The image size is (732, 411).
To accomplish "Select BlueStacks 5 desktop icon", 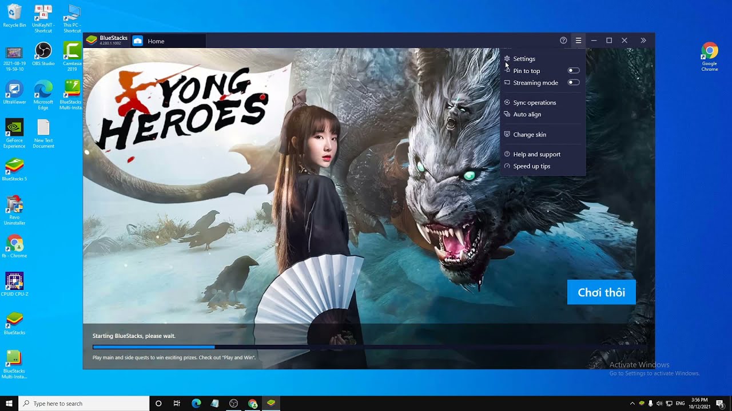I will pyautogui.click(x=14, y=170).
